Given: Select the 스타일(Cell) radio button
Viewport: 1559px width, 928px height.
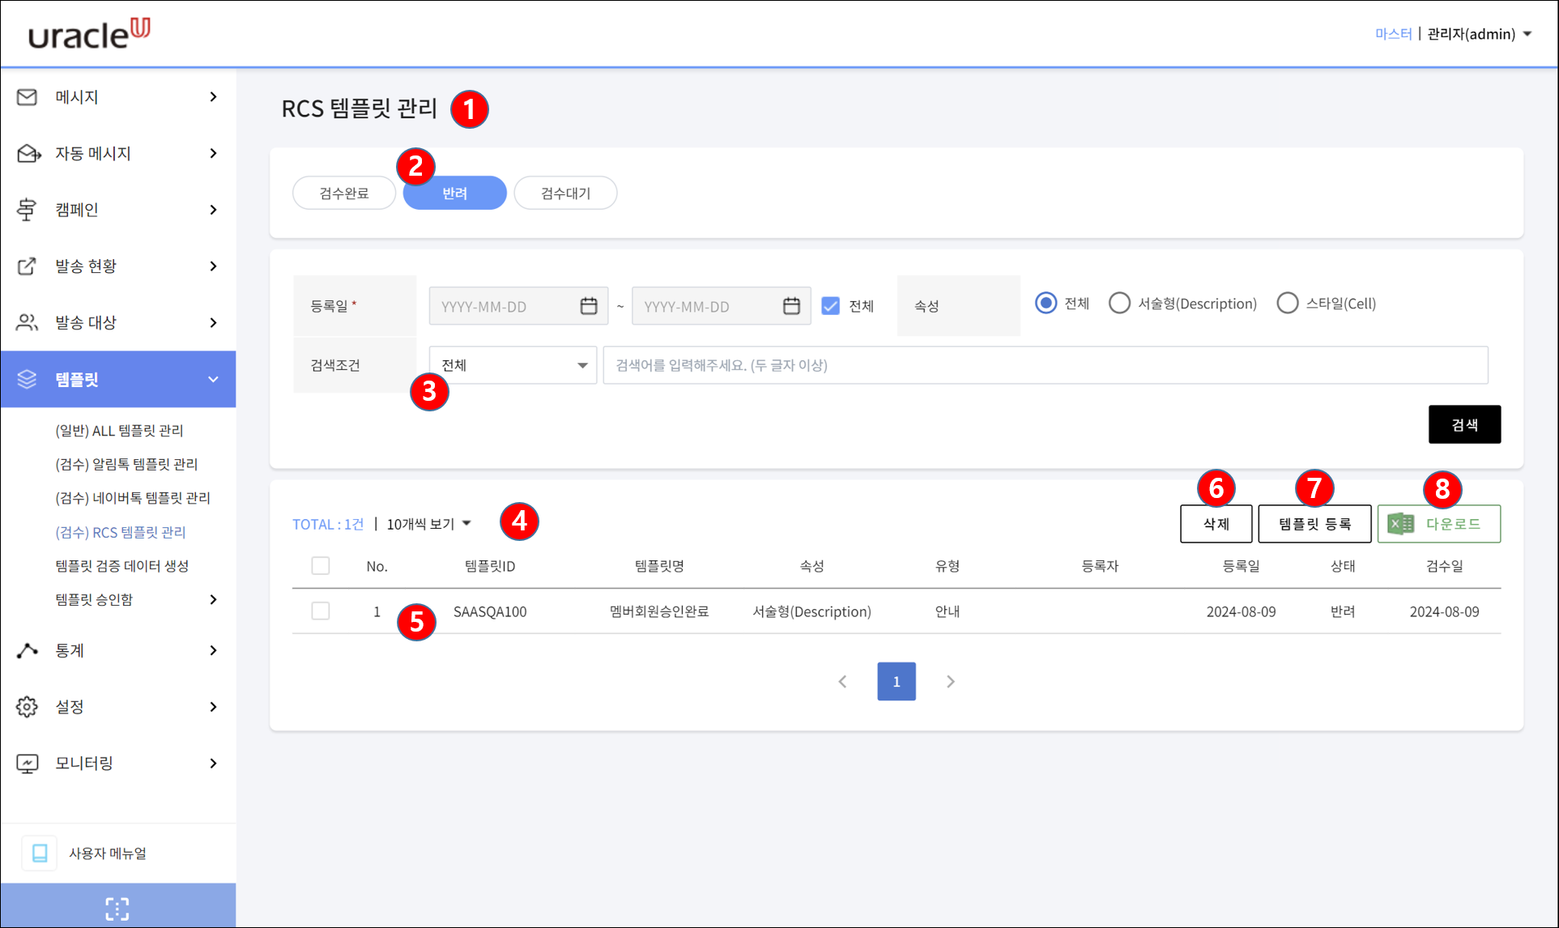Looking at the screenshot, I should pos(1287,303).
